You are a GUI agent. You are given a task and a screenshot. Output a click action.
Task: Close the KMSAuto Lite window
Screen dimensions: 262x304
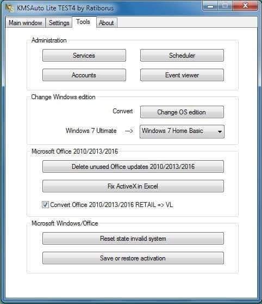coord(245,5)
